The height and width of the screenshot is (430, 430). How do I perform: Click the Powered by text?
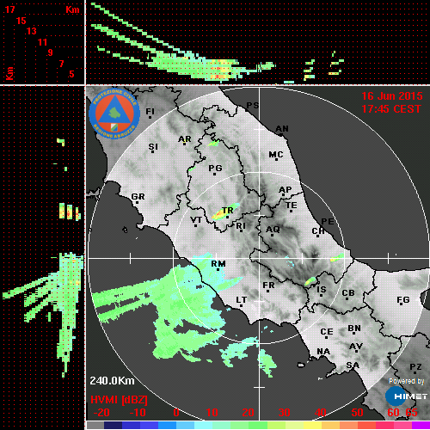[x=407, y=381]
